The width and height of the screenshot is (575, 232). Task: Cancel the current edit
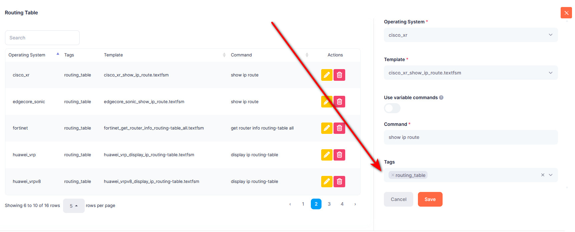pyautogui.click(x=398, y=199)
